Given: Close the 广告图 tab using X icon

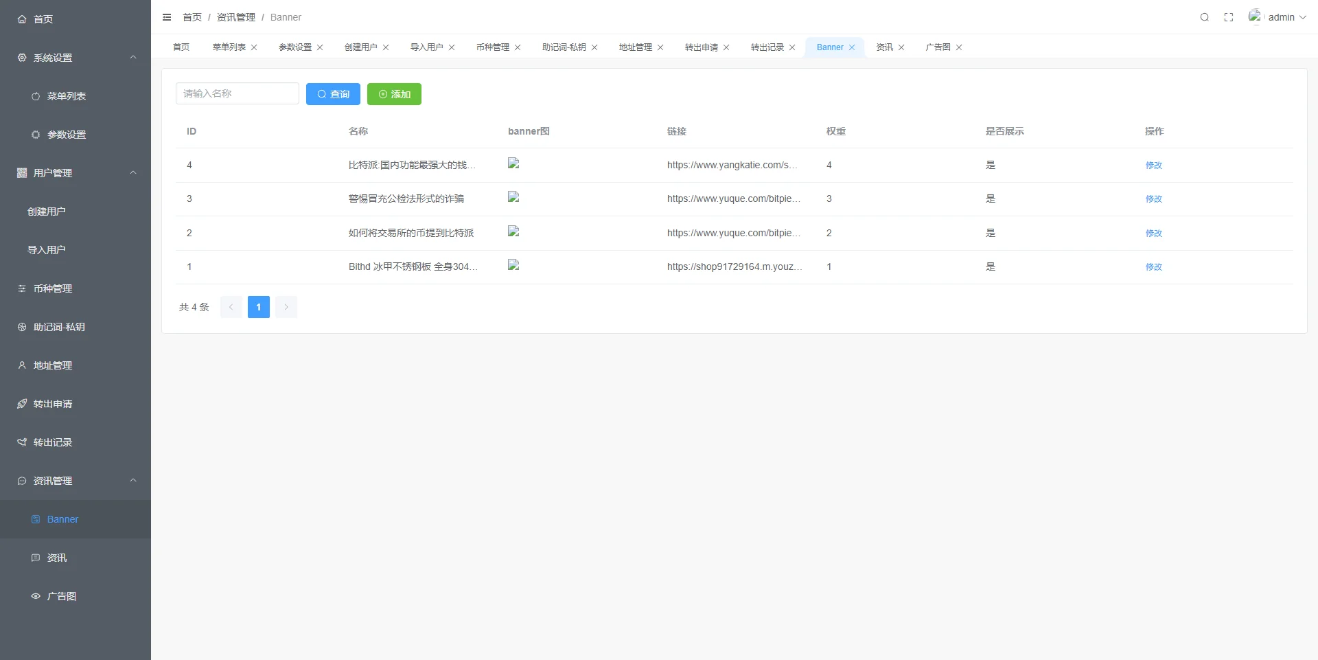Looking at the screenshot, I should tap(959, 47).
